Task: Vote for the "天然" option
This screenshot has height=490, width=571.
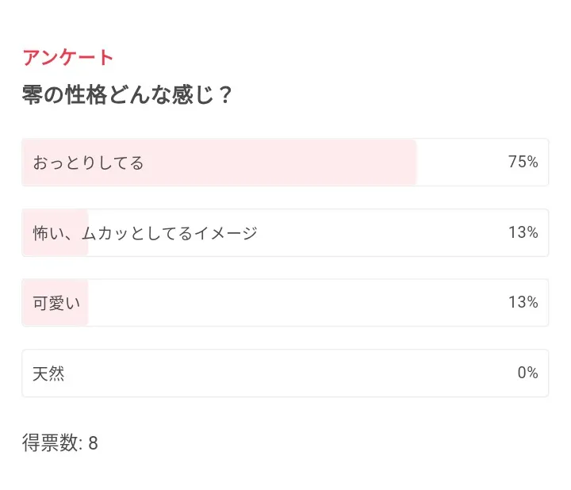Action: pos(48,373)
